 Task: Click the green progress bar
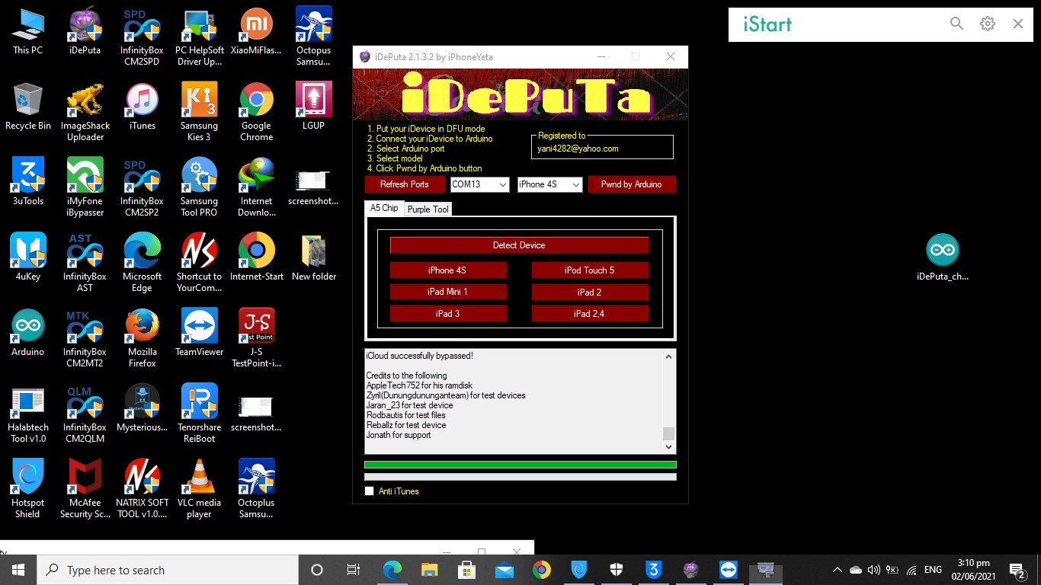click(520, 465)
